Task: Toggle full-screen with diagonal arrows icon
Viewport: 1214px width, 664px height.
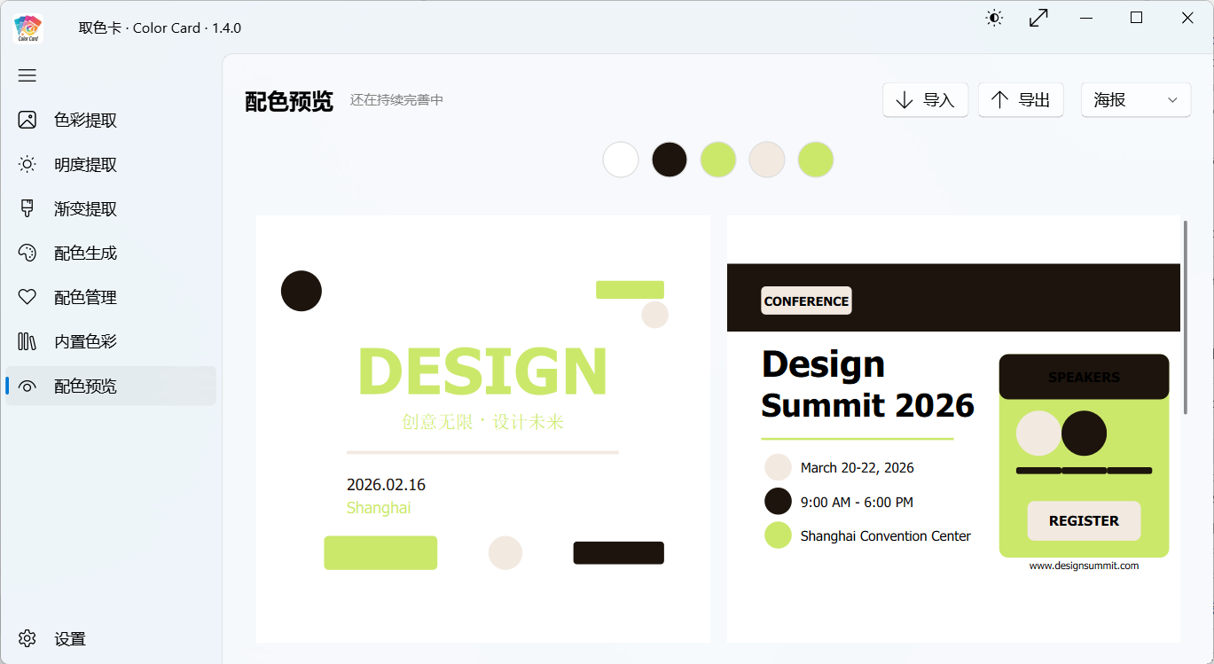Action: coord(1038,18)
